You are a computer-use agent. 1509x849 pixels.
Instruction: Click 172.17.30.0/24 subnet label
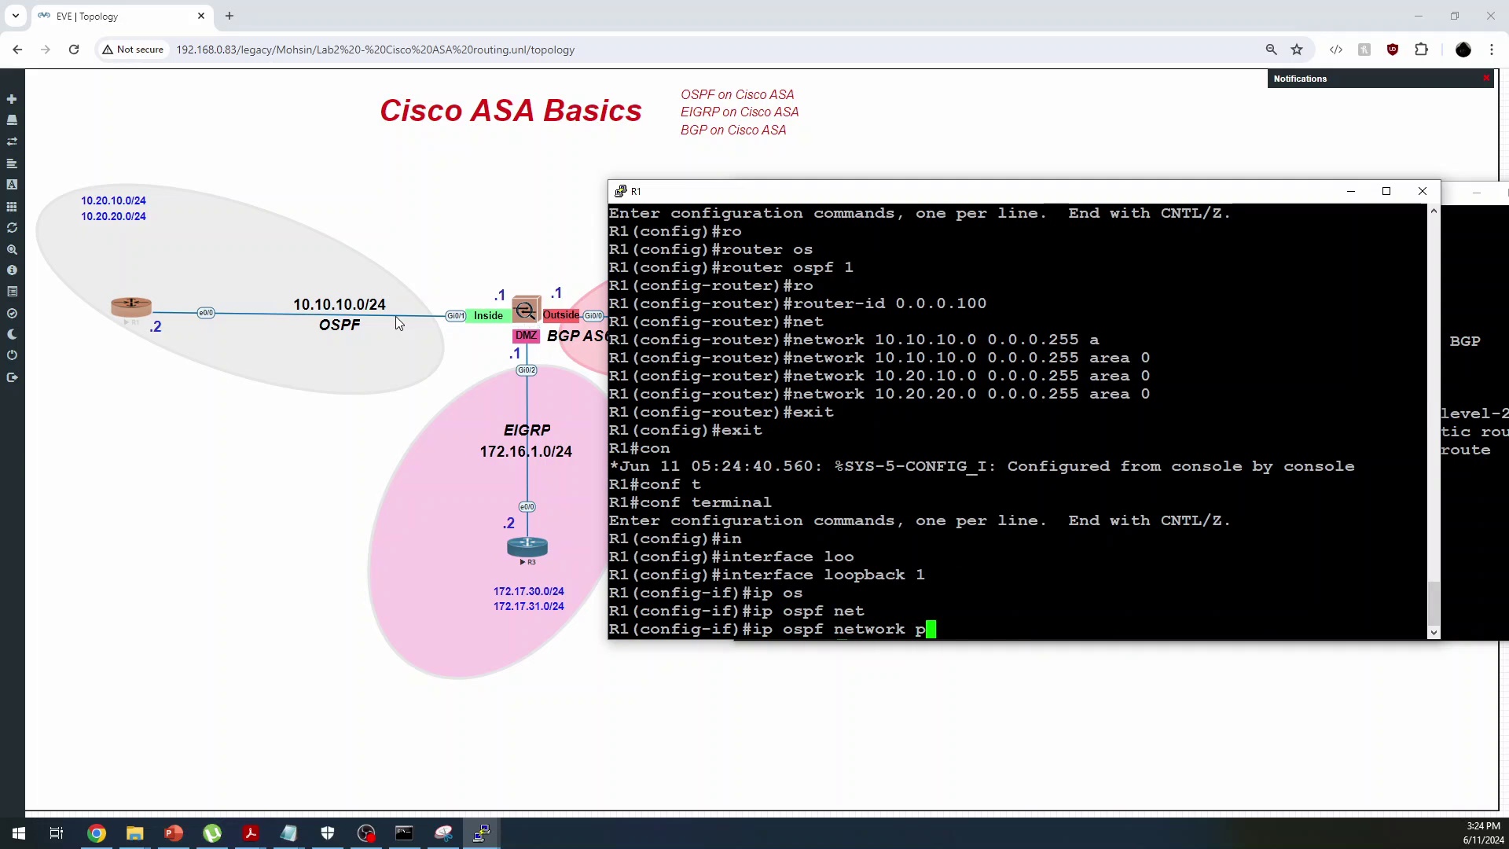tap(528, 591)
